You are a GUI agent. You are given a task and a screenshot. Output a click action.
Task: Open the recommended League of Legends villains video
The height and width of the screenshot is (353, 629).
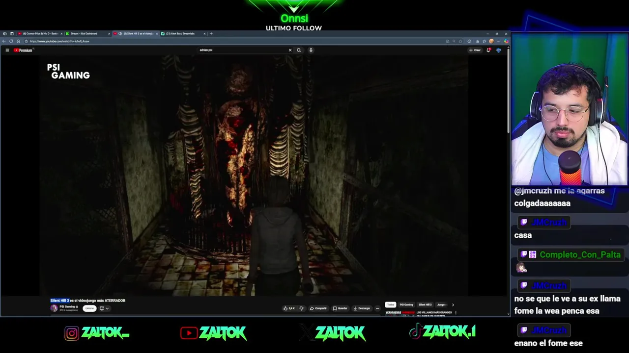click(x=434, y=313)
